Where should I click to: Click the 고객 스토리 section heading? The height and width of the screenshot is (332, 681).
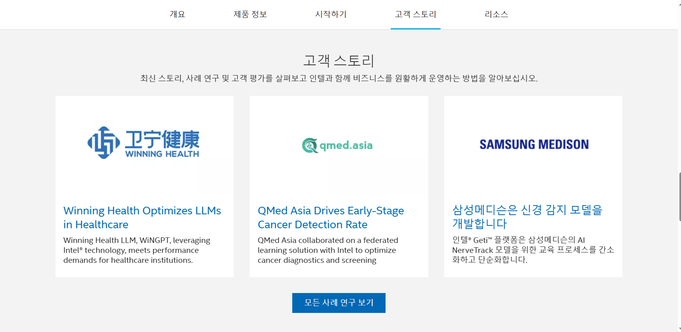tap(339, 60)
